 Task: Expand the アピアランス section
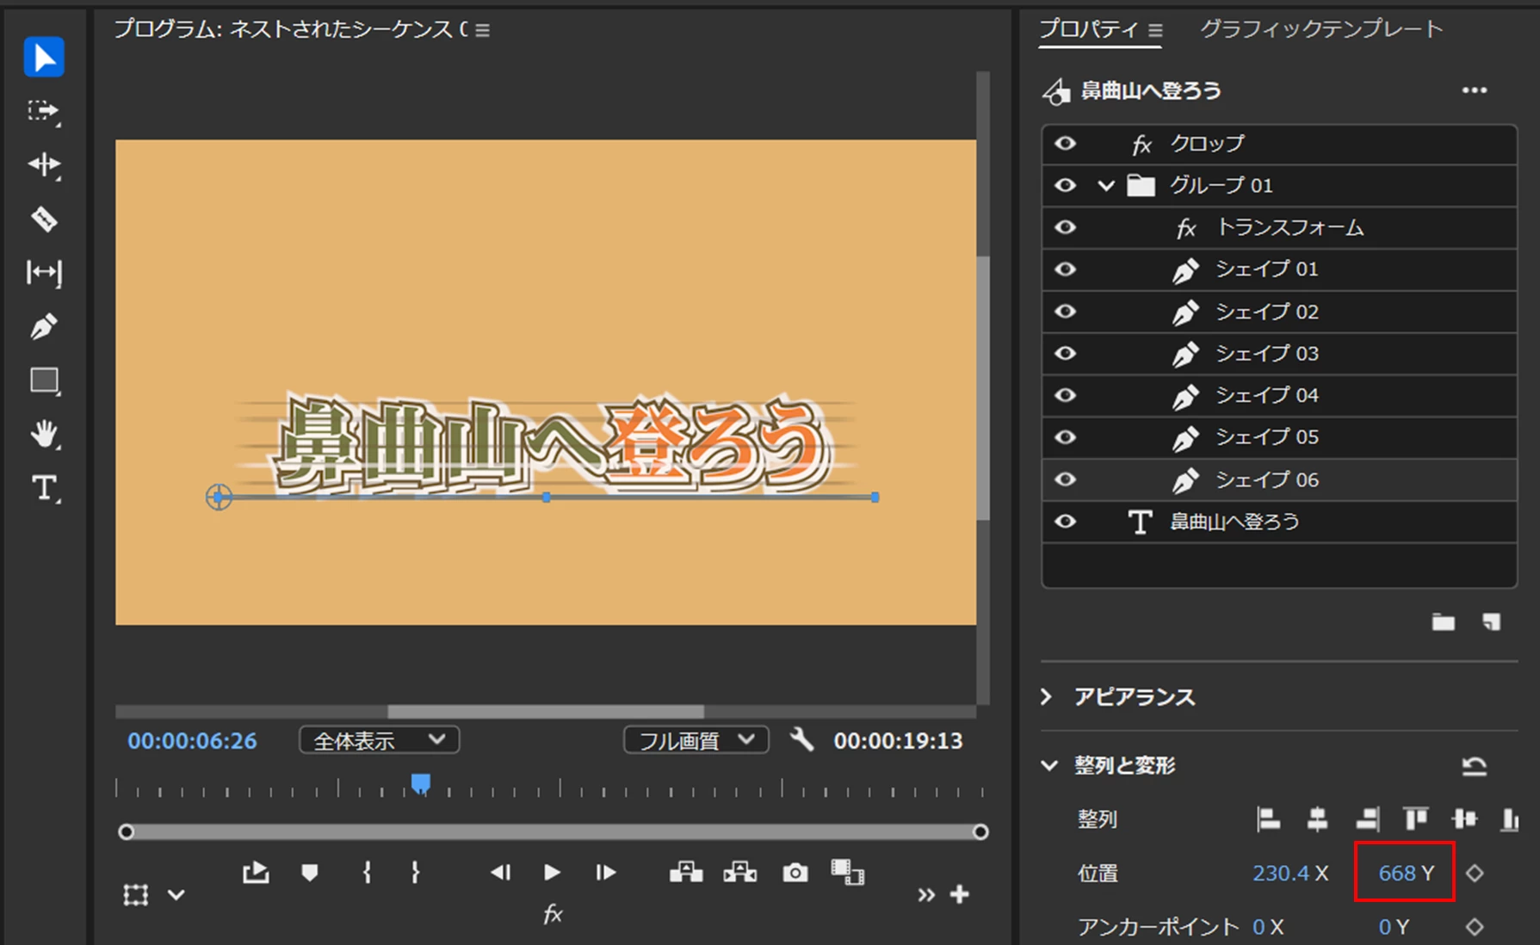point(1047,696)
